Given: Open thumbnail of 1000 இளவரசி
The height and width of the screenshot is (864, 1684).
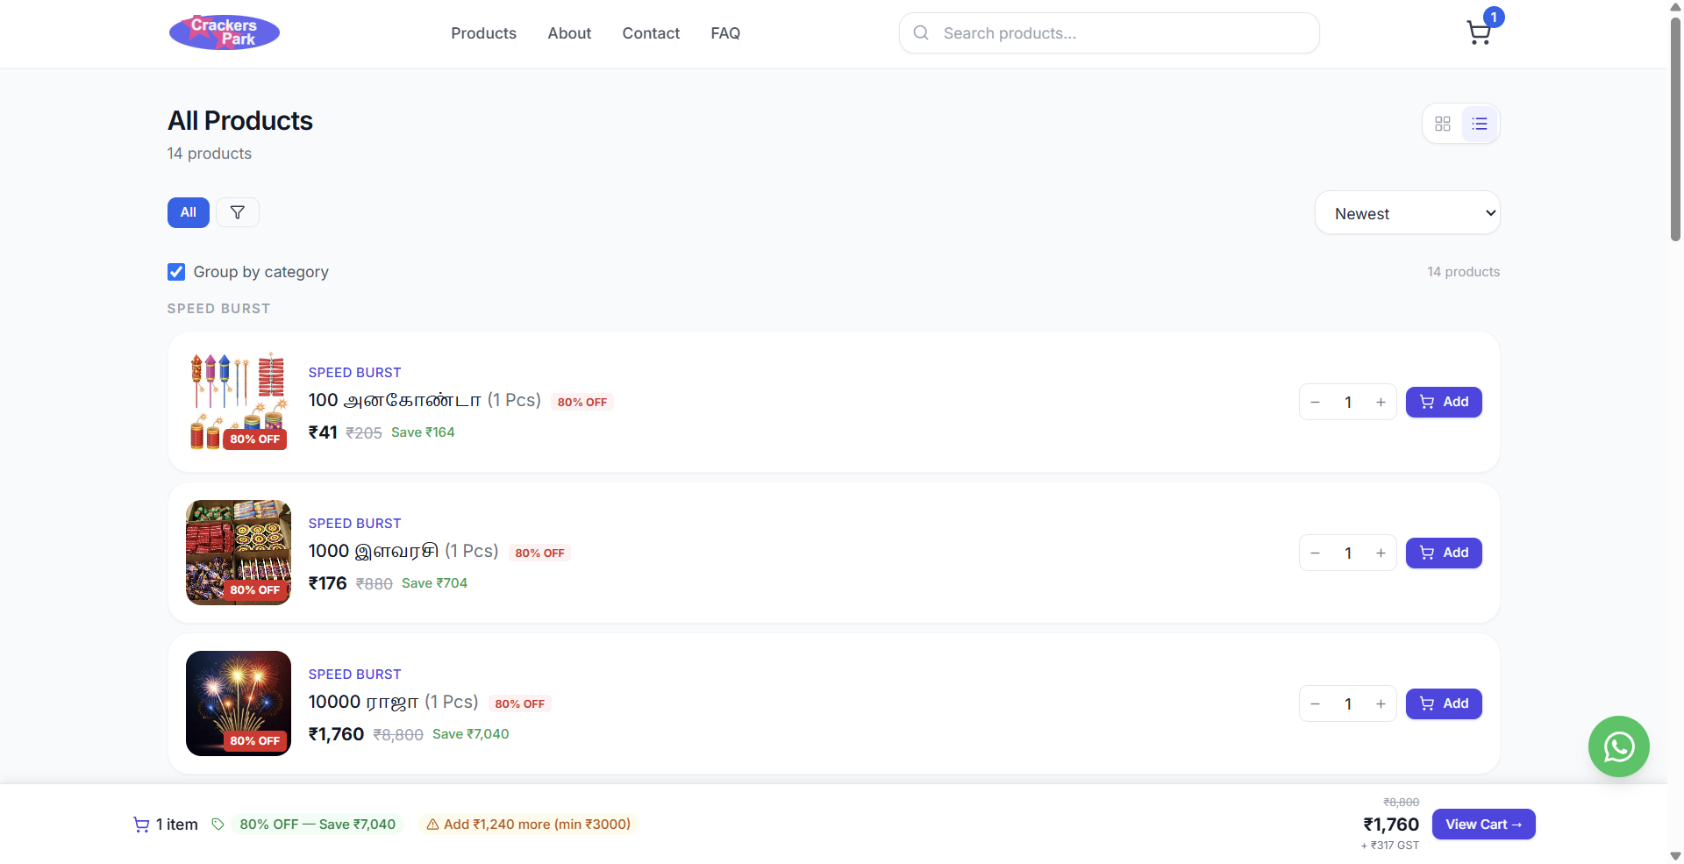Looking at the screenshot, I should click(x=239, y=553).
